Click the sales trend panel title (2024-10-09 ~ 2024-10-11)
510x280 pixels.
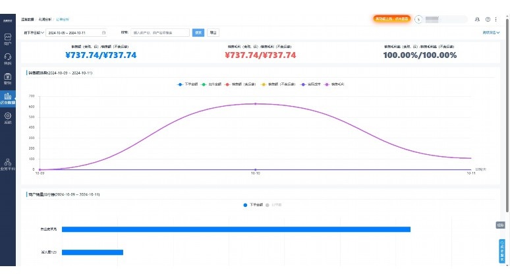tap(60, 73)
